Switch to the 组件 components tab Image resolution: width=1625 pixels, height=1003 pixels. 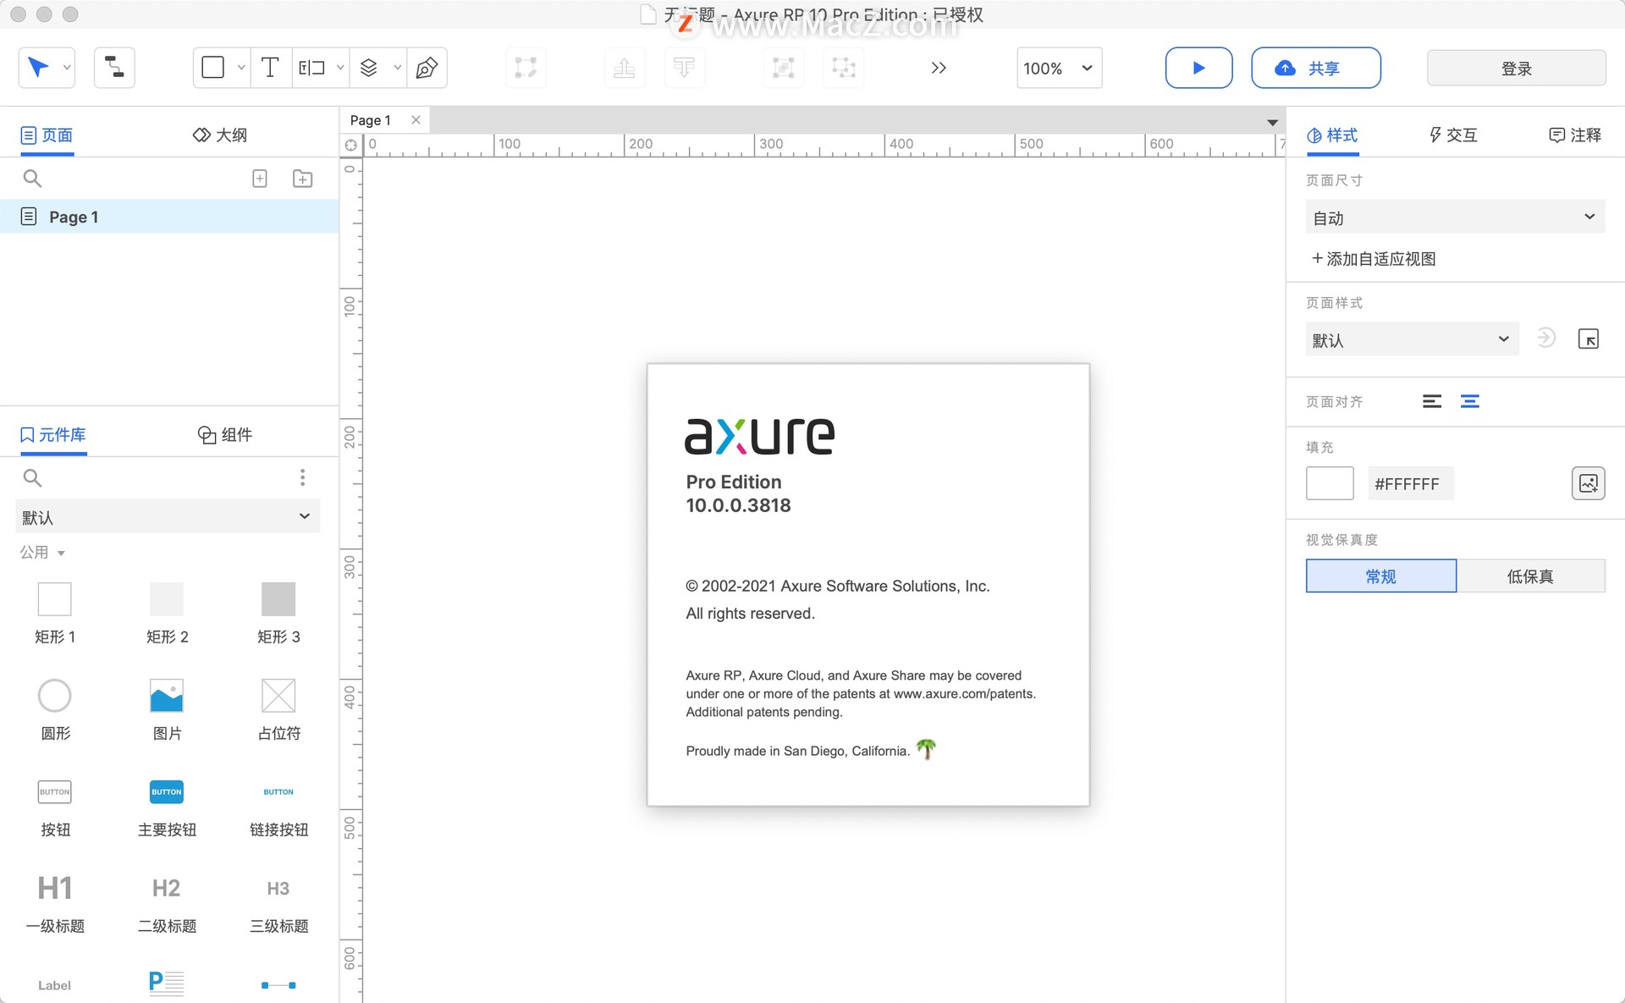[225, 434]
